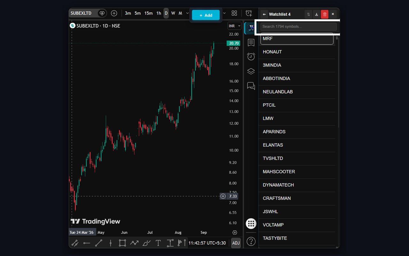Click the 11:42:57 UTC+5:30 timezone button
409x256 pixels.
(x=207, y=243)
